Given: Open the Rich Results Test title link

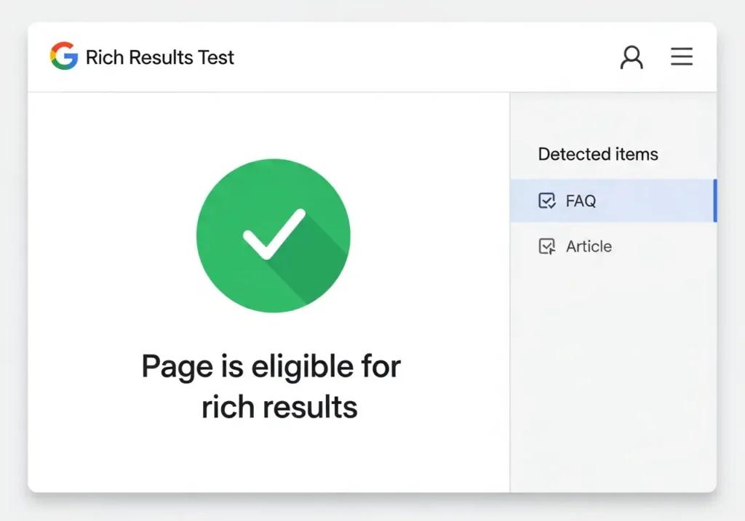Looking at the screenshot, I should click(x=160, y=57).
